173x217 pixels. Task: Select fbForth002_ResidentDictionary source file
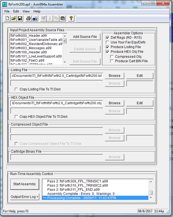[x=36, y=44]
